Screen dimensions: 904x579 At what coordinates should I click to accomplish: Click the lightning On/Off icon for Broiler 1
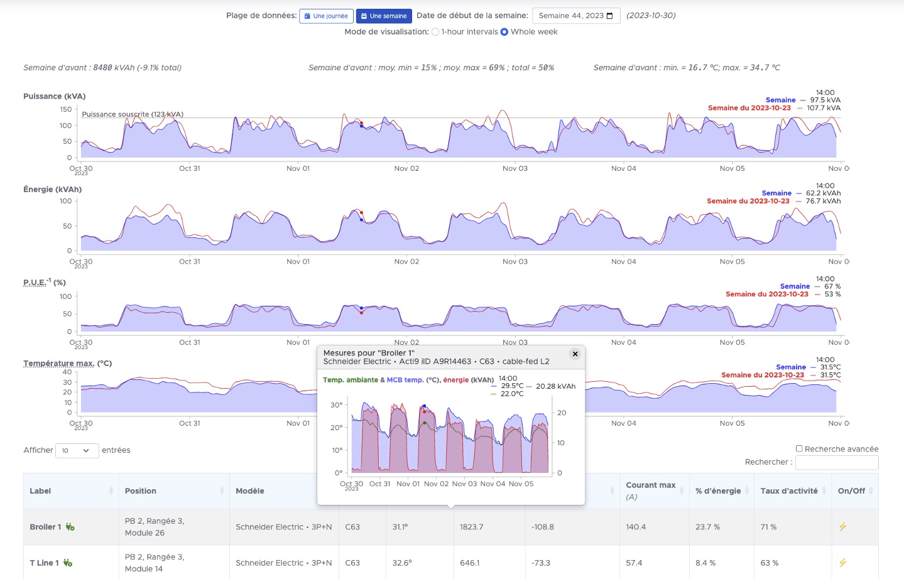(842, 527)
